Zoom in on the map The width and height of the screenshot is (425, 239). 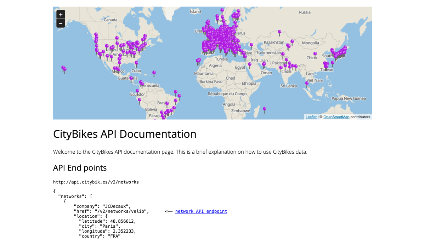[x=61, y=15]
